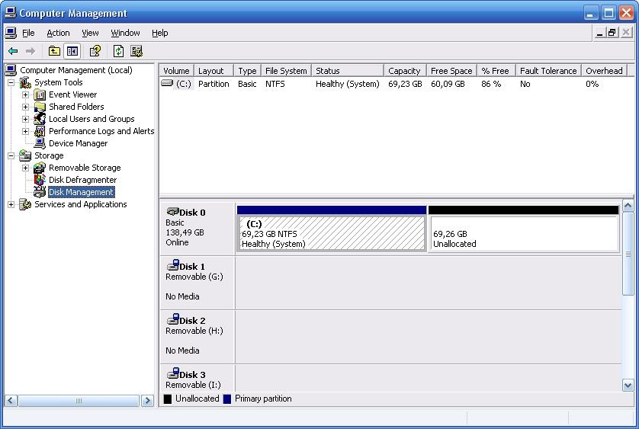Select the Device Manager tree item
The width and height of the screenshot is (639, 429).
[x=78, y=143]
